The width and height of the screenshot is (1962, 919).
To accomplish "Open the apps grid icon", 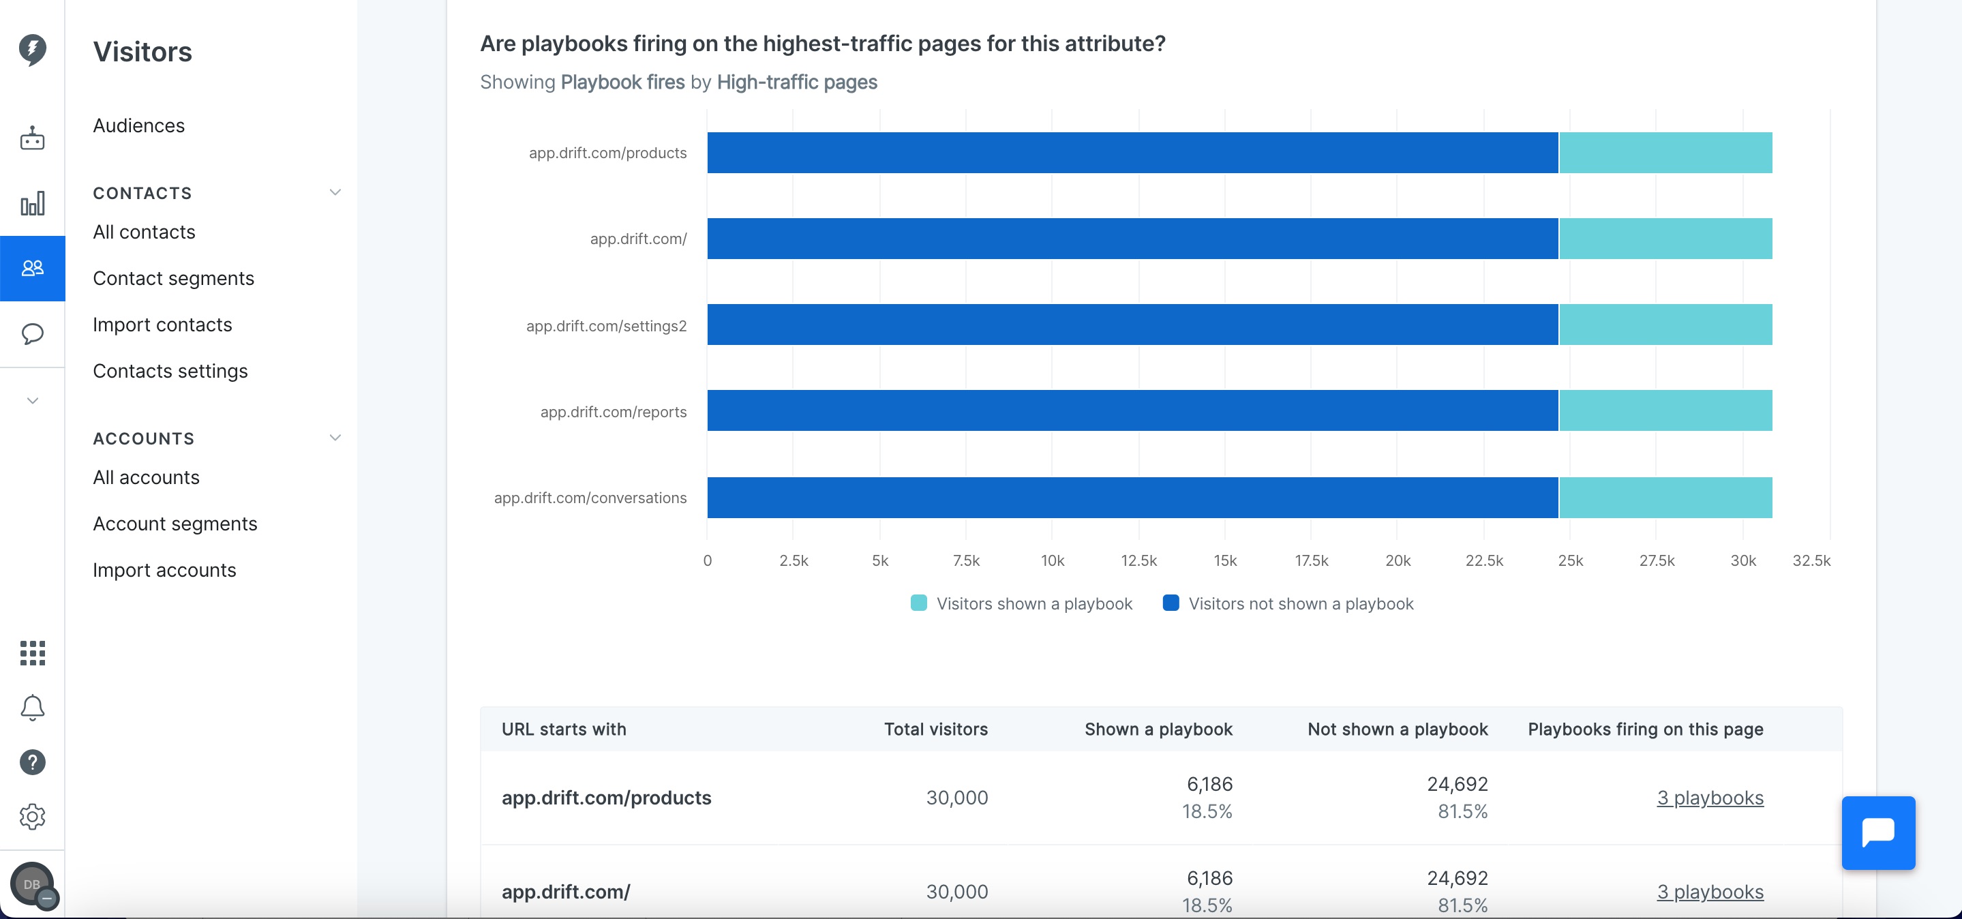I will pyautogui.click(x=32, y=652).
